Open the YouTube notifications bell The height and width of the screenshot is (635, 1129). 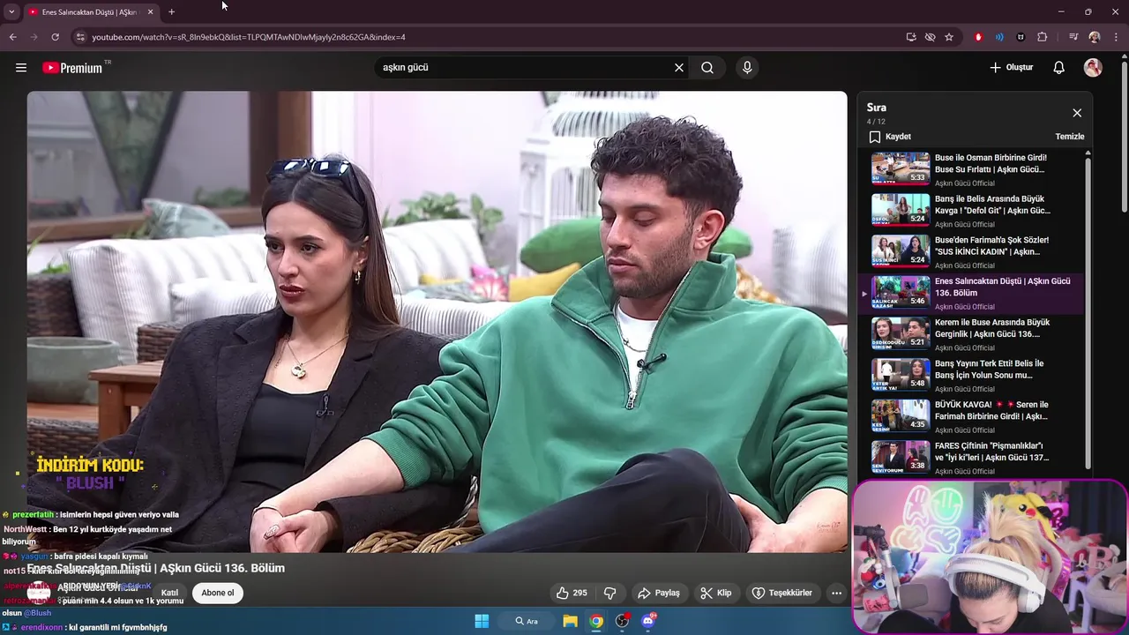(x=1059, y=68)
